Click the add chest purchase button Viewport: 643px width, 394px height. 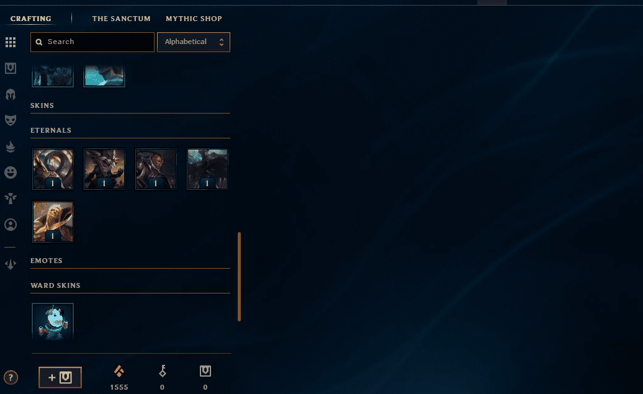[60, 377]
